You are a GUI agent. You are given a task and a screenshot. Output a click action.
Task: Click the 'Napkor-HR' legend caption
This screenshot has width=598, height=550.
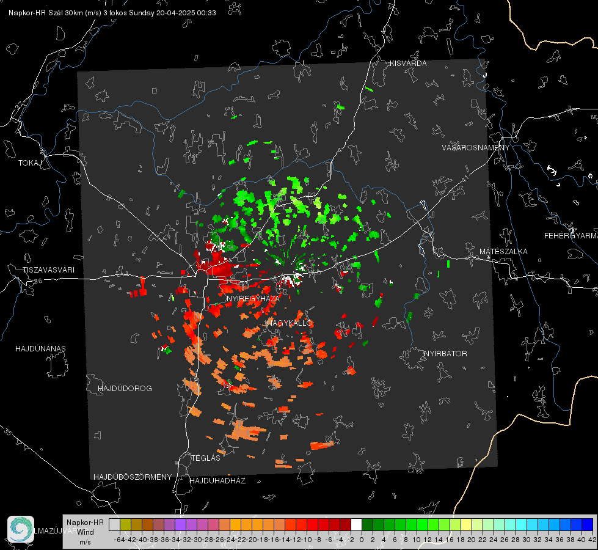click(x=85, y=522)
